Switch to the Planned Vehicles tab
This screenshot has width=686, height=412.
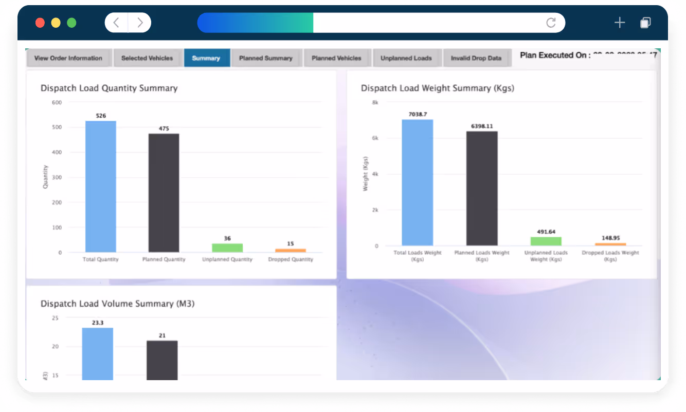pyautogui.click(x=336, y=58)
